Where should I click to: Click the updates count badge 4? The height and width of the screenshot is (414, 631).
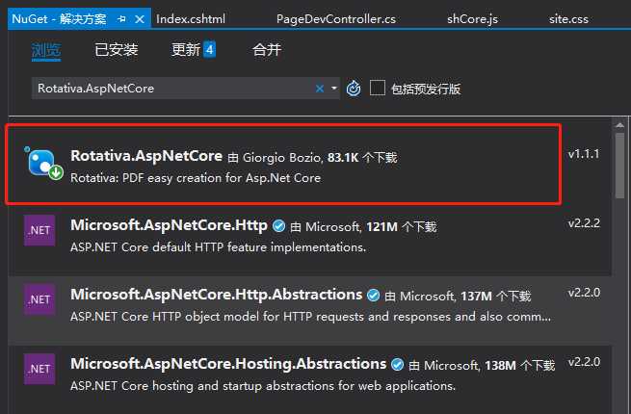tap(209, 50)
